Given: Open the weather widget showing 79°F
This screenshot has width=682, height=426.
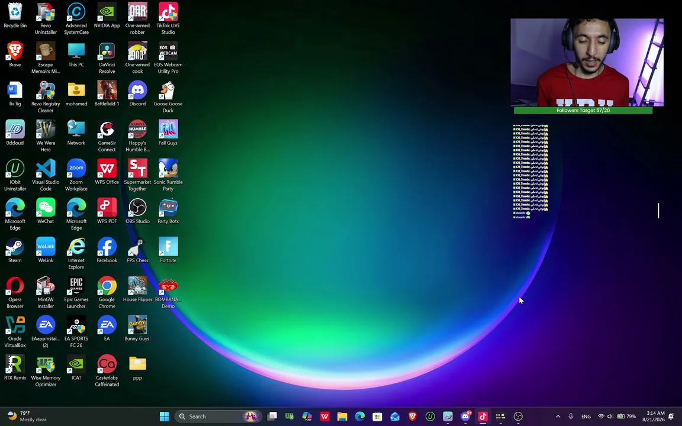Looking at the screenshot, I should (27, 417).
